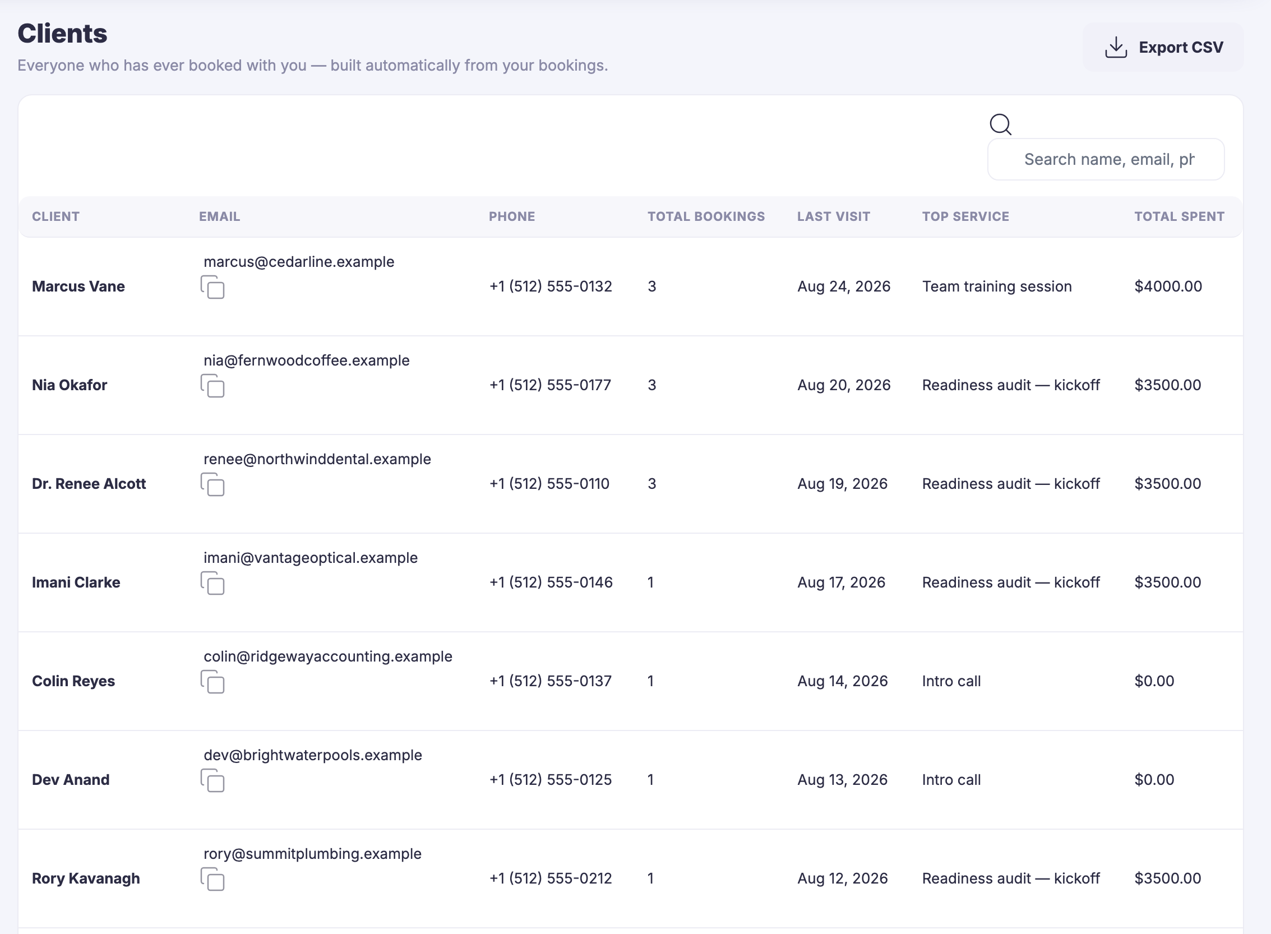
Task: Click Colin Reyes's Intro call service
Action: (951, 681)
